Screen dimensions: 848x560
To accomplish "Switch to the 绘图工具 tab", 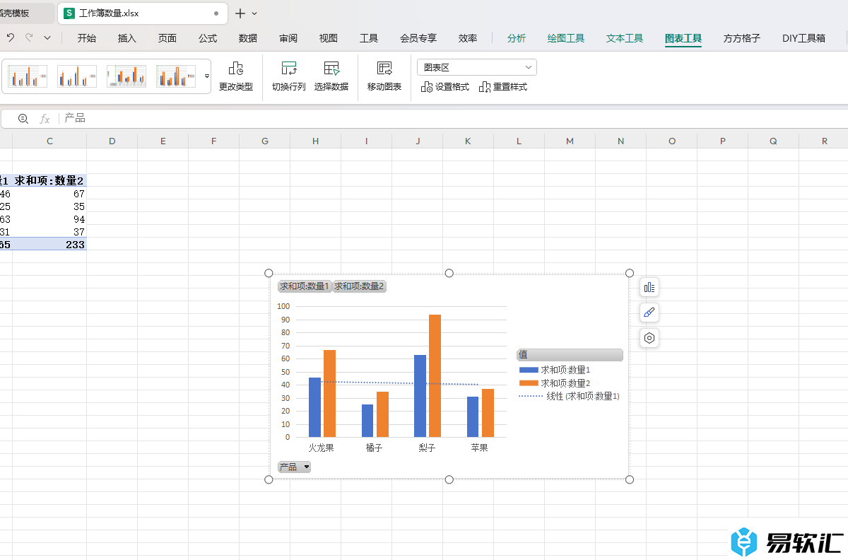I will [566, 38].
